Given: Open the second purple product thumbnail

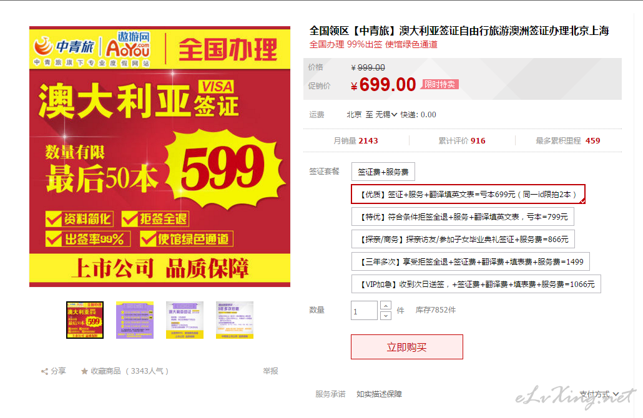Looking at the screenshot, I should [135, 320].
